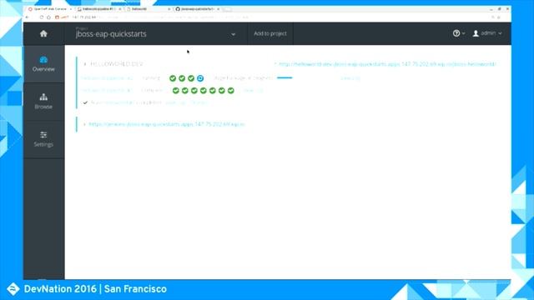534x300 pixels.
Task: Click first green stage check of running pipeline
Action: click(x=173, y=78)
